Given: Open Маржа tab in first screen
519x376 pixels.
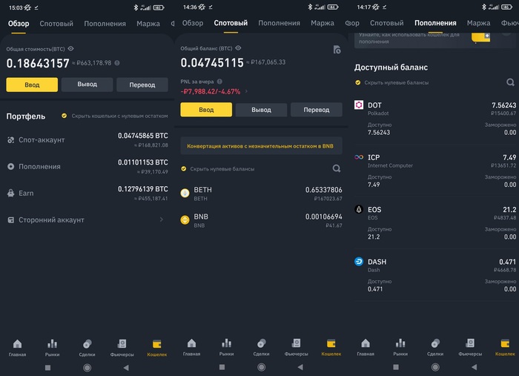Looking at the screenshot, I should coord(148,24).
